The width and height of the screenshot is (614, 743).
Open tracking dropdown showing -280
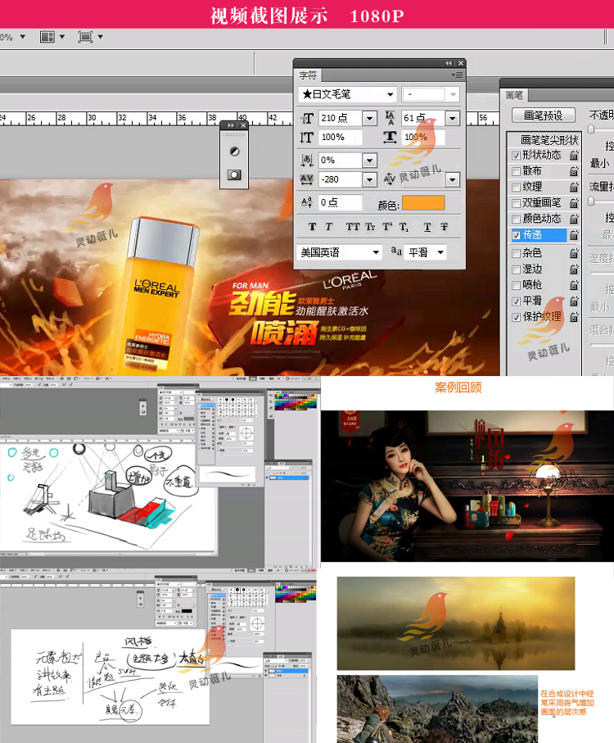369,179
